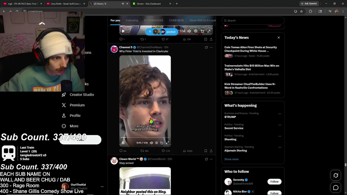
Task: Open more options for Channel 5 post
Action: coord(211,47)
